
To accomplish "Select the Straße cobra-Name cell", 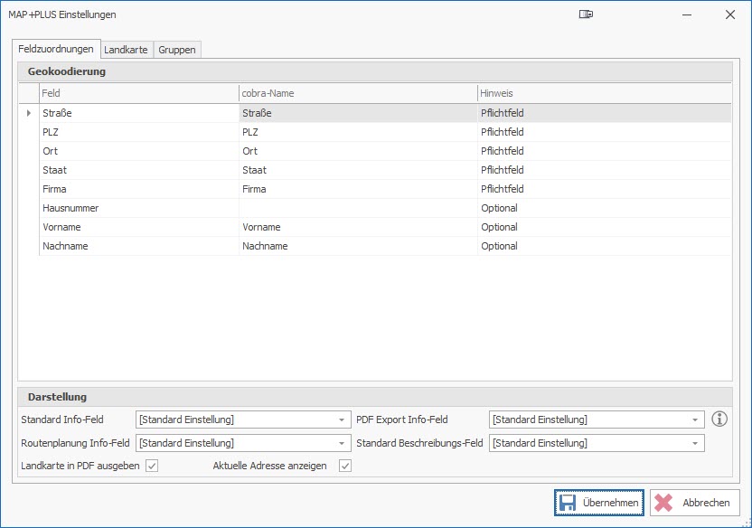I will click(358, 113).
